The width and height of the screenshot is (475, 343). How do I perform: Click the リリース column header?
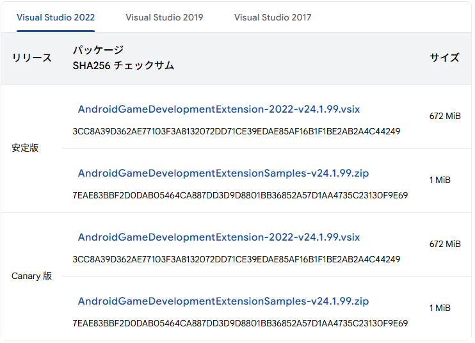[32, 58]
